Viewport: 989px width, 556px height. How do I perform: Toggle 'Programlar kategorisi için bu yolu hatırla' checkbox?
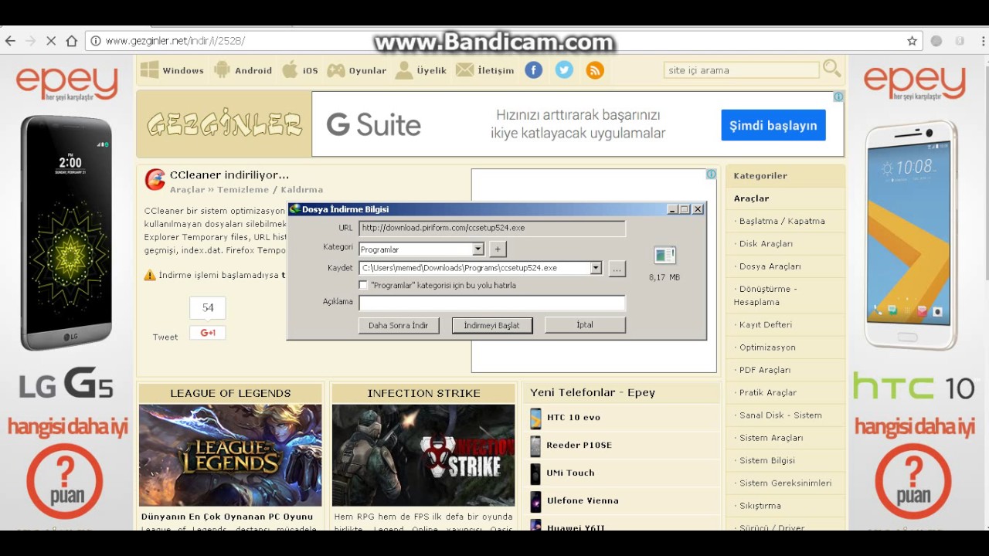pyautogui.click(x=363, y=285)
